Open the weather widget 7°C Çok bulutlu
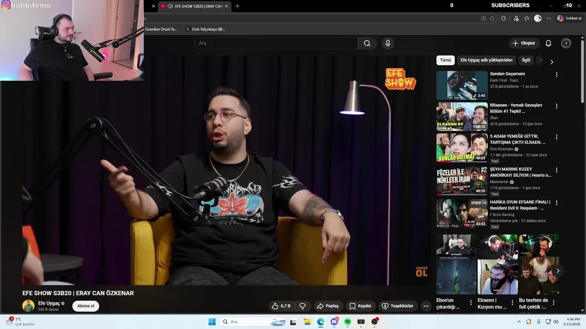Viewport: 586px width, 329px height. (20, 322)
